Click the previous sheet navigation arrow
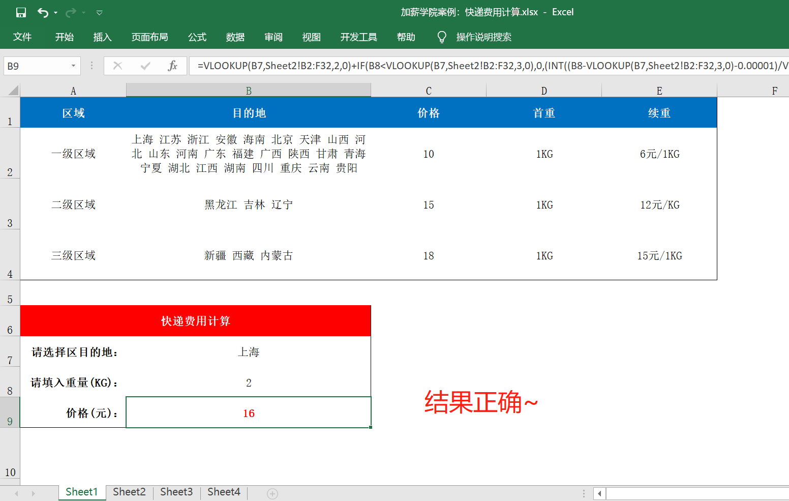This screenshot has height=501, width=789. coord(17,493)
